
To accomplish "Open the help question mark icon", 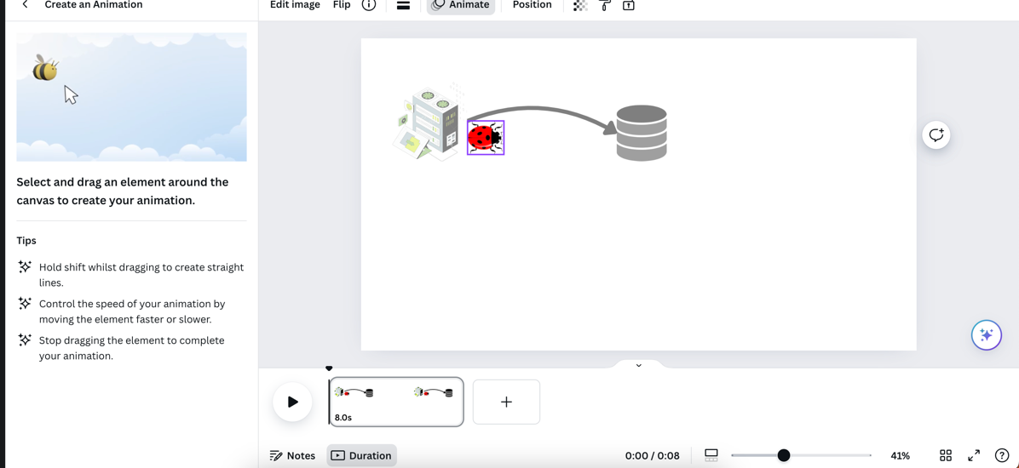I will 1002,456.
